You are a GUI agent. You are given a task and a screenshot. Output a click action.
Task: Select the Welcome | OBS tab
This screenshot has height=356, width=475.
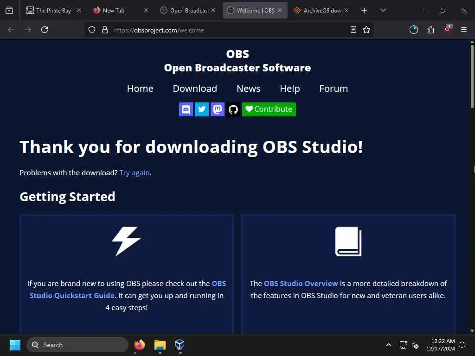pos(256,10)
